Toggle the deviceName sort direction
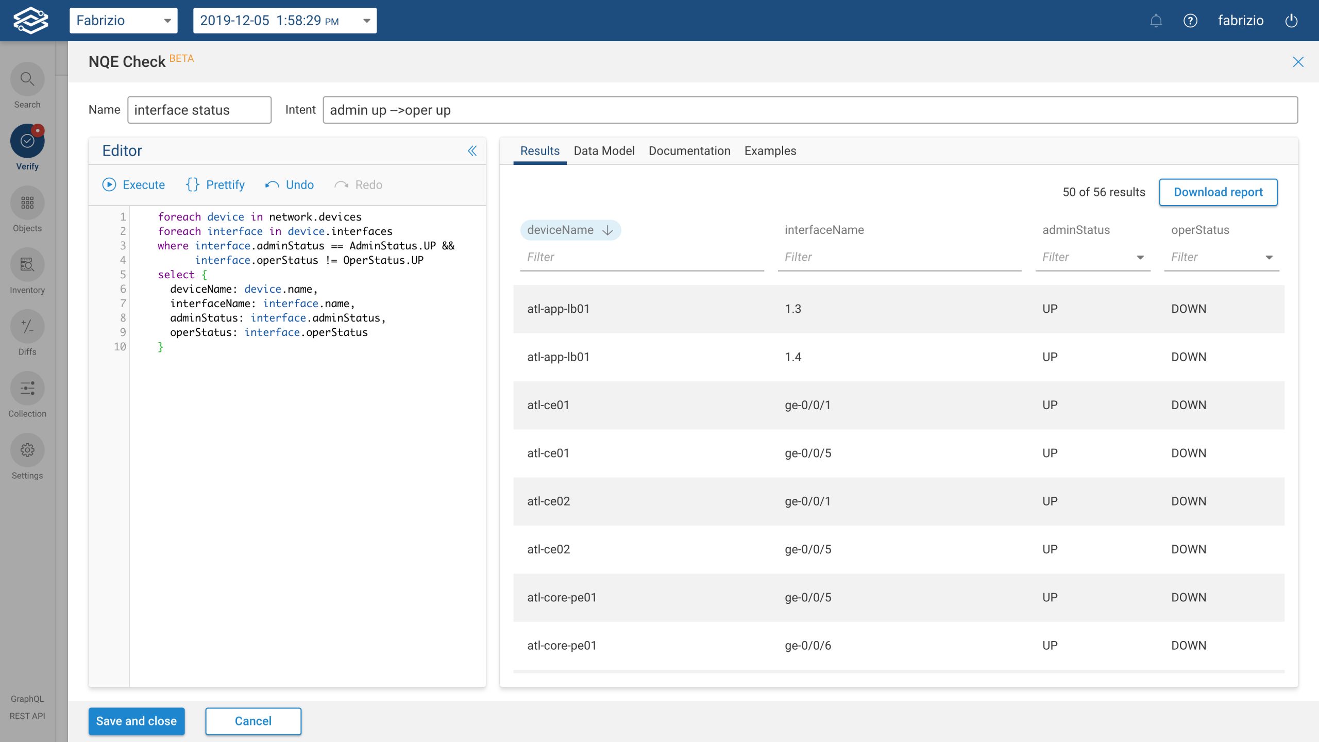Screen dimensions: 1319x742 (608, 230)
